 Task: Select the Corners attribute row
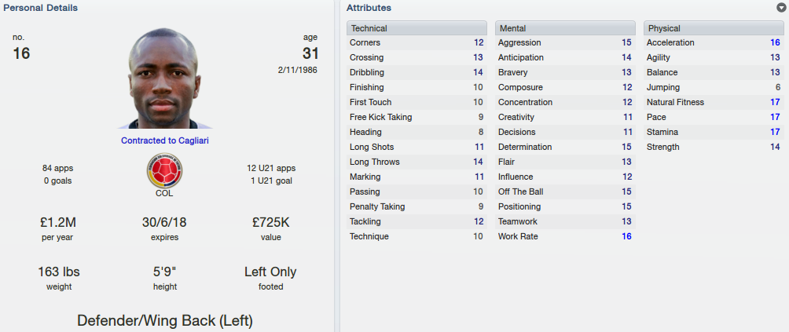click(417, 42)
